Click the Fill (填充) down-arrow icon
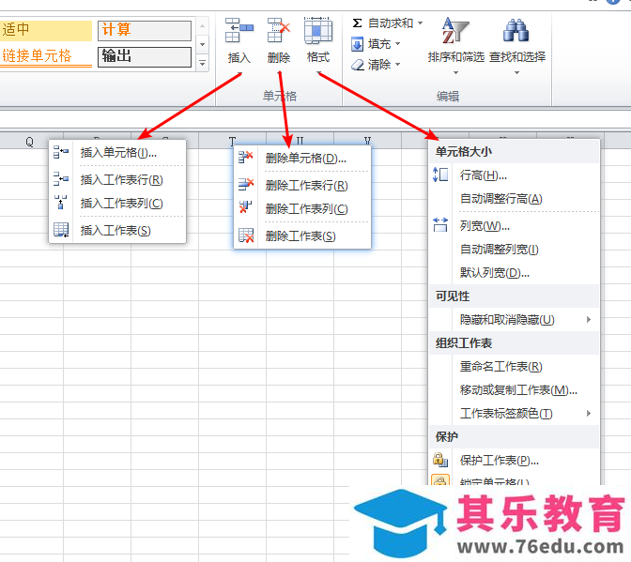 click(x=357, y=44)
